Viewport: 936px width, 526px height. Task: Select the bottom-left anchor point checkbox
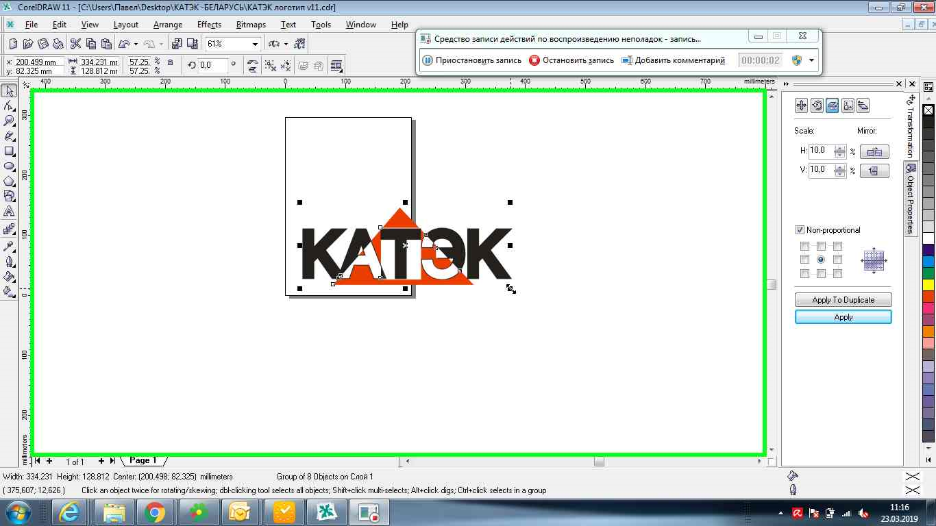(x=804, y=273)
